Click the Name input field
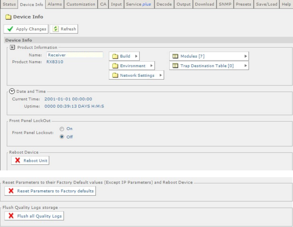 pyautogui.click(x=75, y=55)
